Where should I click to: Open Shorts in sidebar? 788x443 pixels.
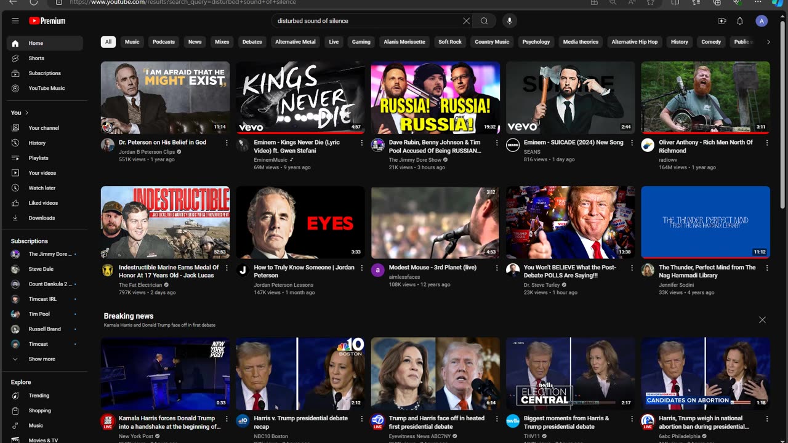pos(45,58)
